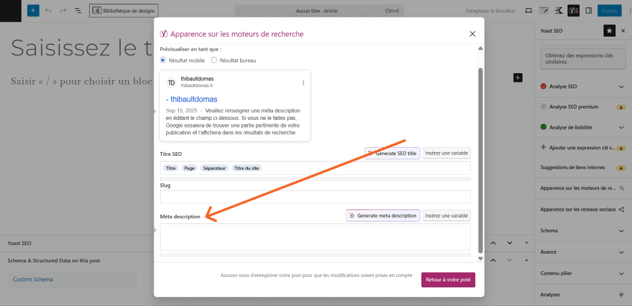Open document overview list icon

(x=78, y=11)
